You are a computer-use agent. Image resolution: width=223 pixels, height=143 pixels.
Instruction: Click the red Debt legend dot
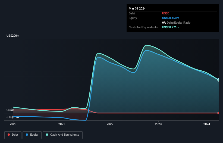coord(9,135)
